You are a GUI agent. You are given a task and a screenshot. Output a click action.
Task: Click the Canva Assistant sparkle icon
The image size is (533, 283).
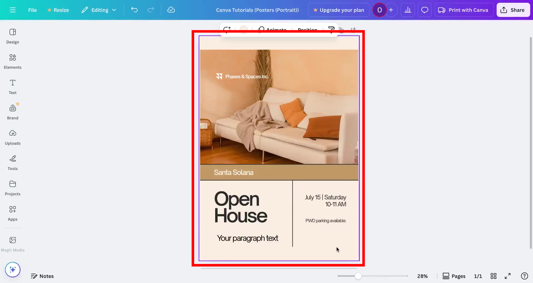pos(12,269)
